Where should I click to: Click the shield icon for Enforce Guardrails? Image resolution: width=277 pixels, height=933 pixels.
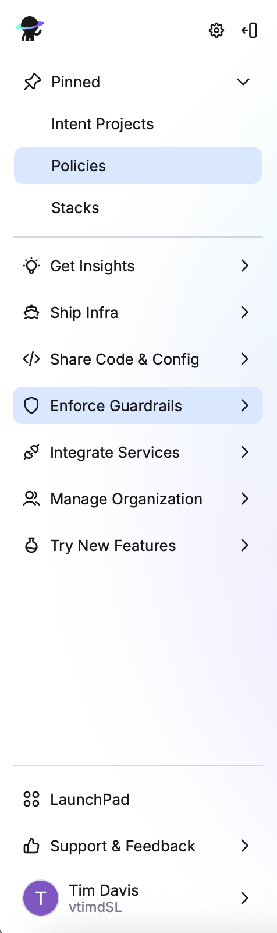coord(31,406)
